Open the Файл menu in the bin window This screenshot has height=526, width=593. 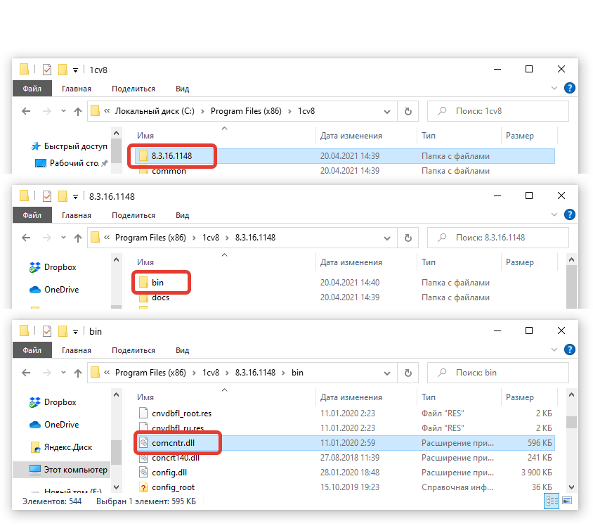click(x=32, y=350)
